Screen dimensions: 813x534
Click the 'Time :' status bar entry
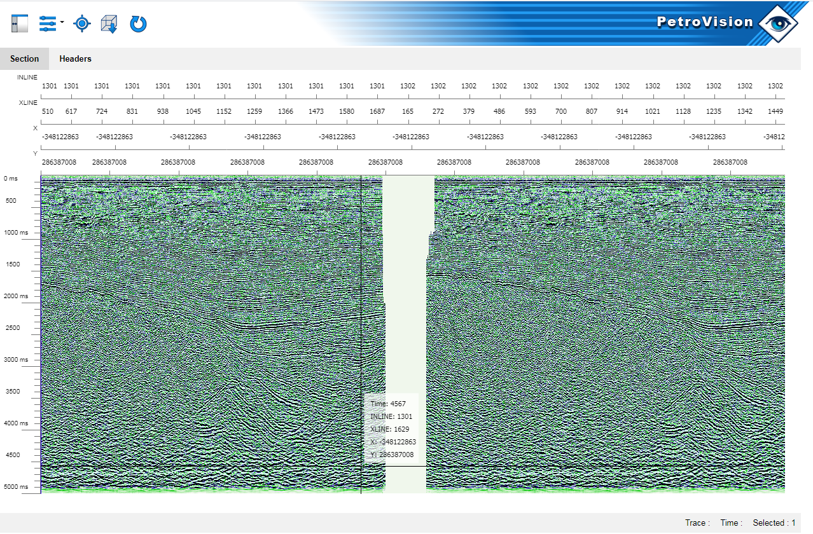coord(731,523)
